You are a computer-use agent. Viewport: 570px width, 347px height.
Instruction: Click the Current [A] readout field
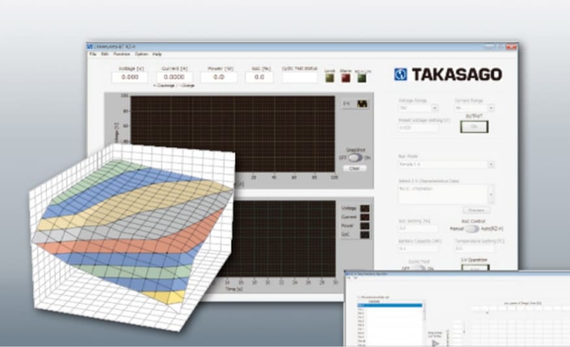coord(174,77)
